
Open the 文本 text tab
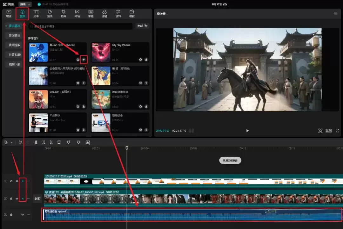coord(36,14)
